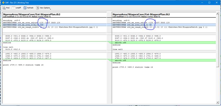This screenshot has height=106, width=221.
Task: Click right pane Ent-NiagaraPlan.th2 file heading
Action: click(x=141, y=14)
